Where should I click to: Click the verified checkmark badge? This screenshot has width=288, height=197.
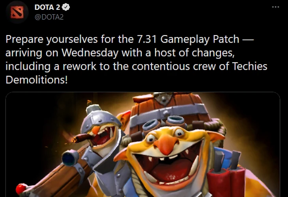click(x=66, y=7)
